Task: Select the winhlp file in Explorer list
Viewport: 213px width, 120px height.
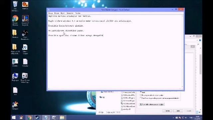Action: coord(126,109)
